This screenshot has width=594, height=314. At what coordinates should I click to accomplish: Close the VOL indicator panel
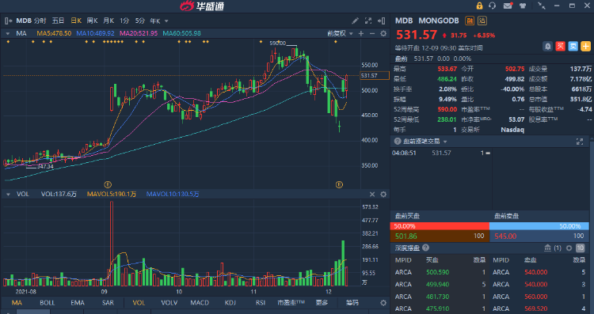(372, 195)
